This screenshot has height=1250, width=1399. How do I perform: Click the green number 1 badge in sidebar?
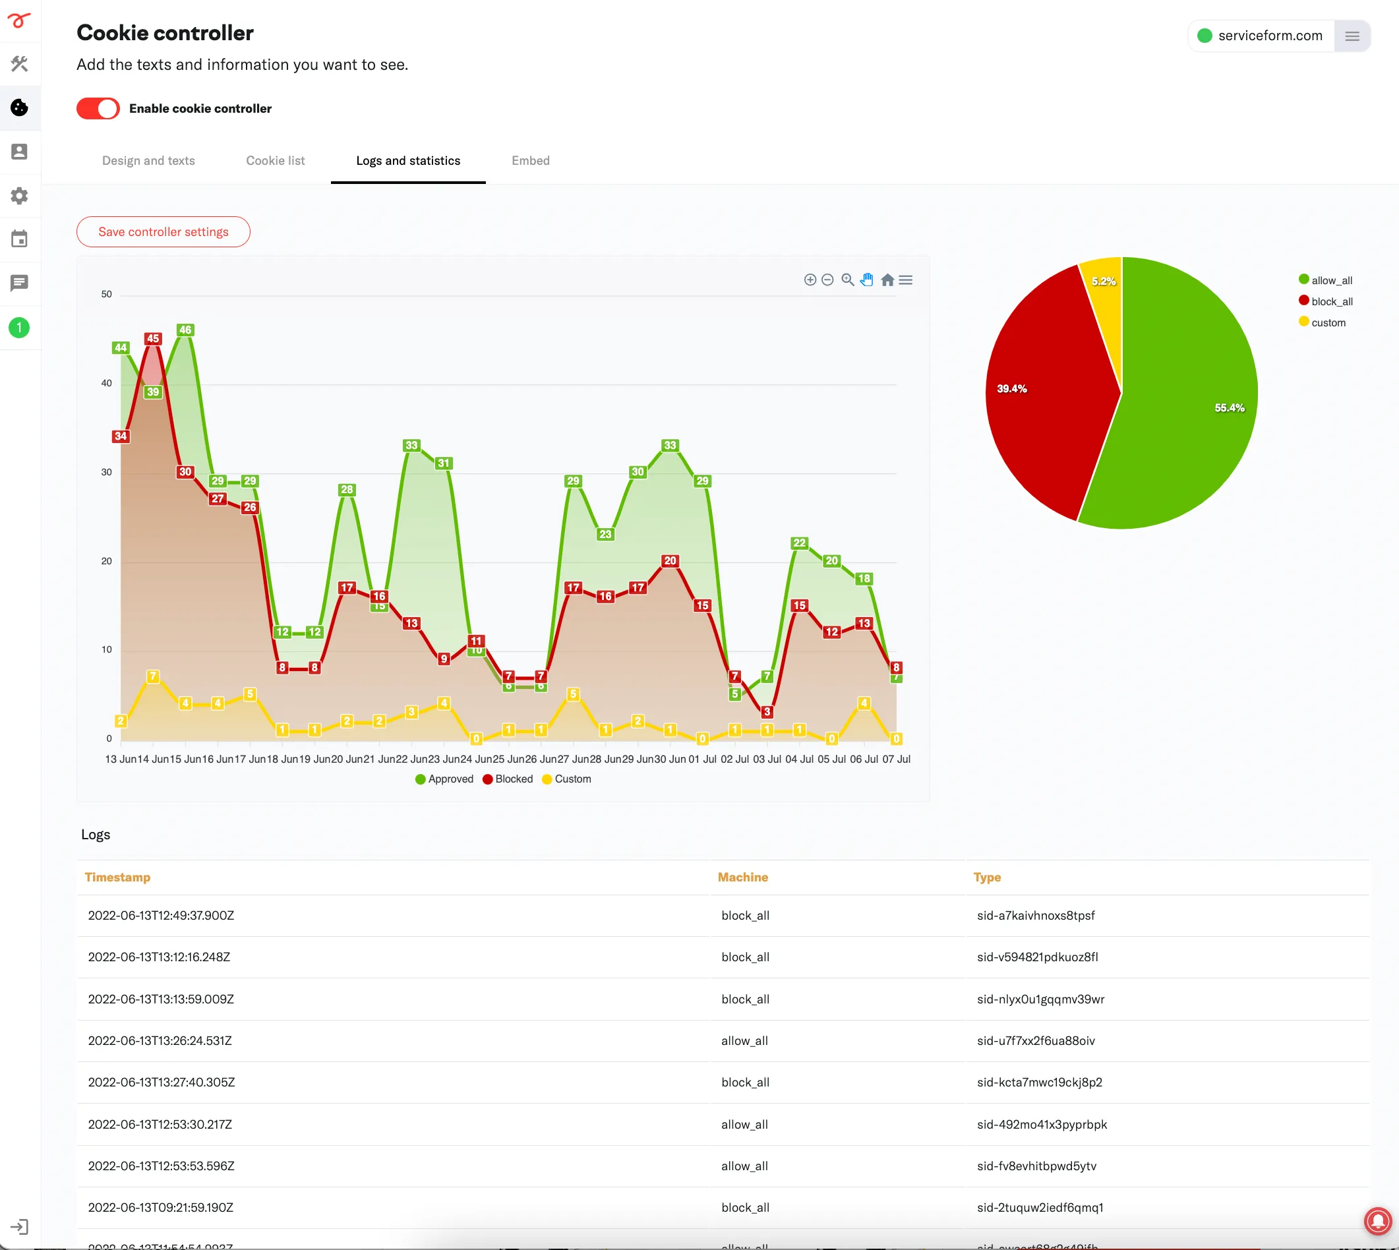point(19,328)
